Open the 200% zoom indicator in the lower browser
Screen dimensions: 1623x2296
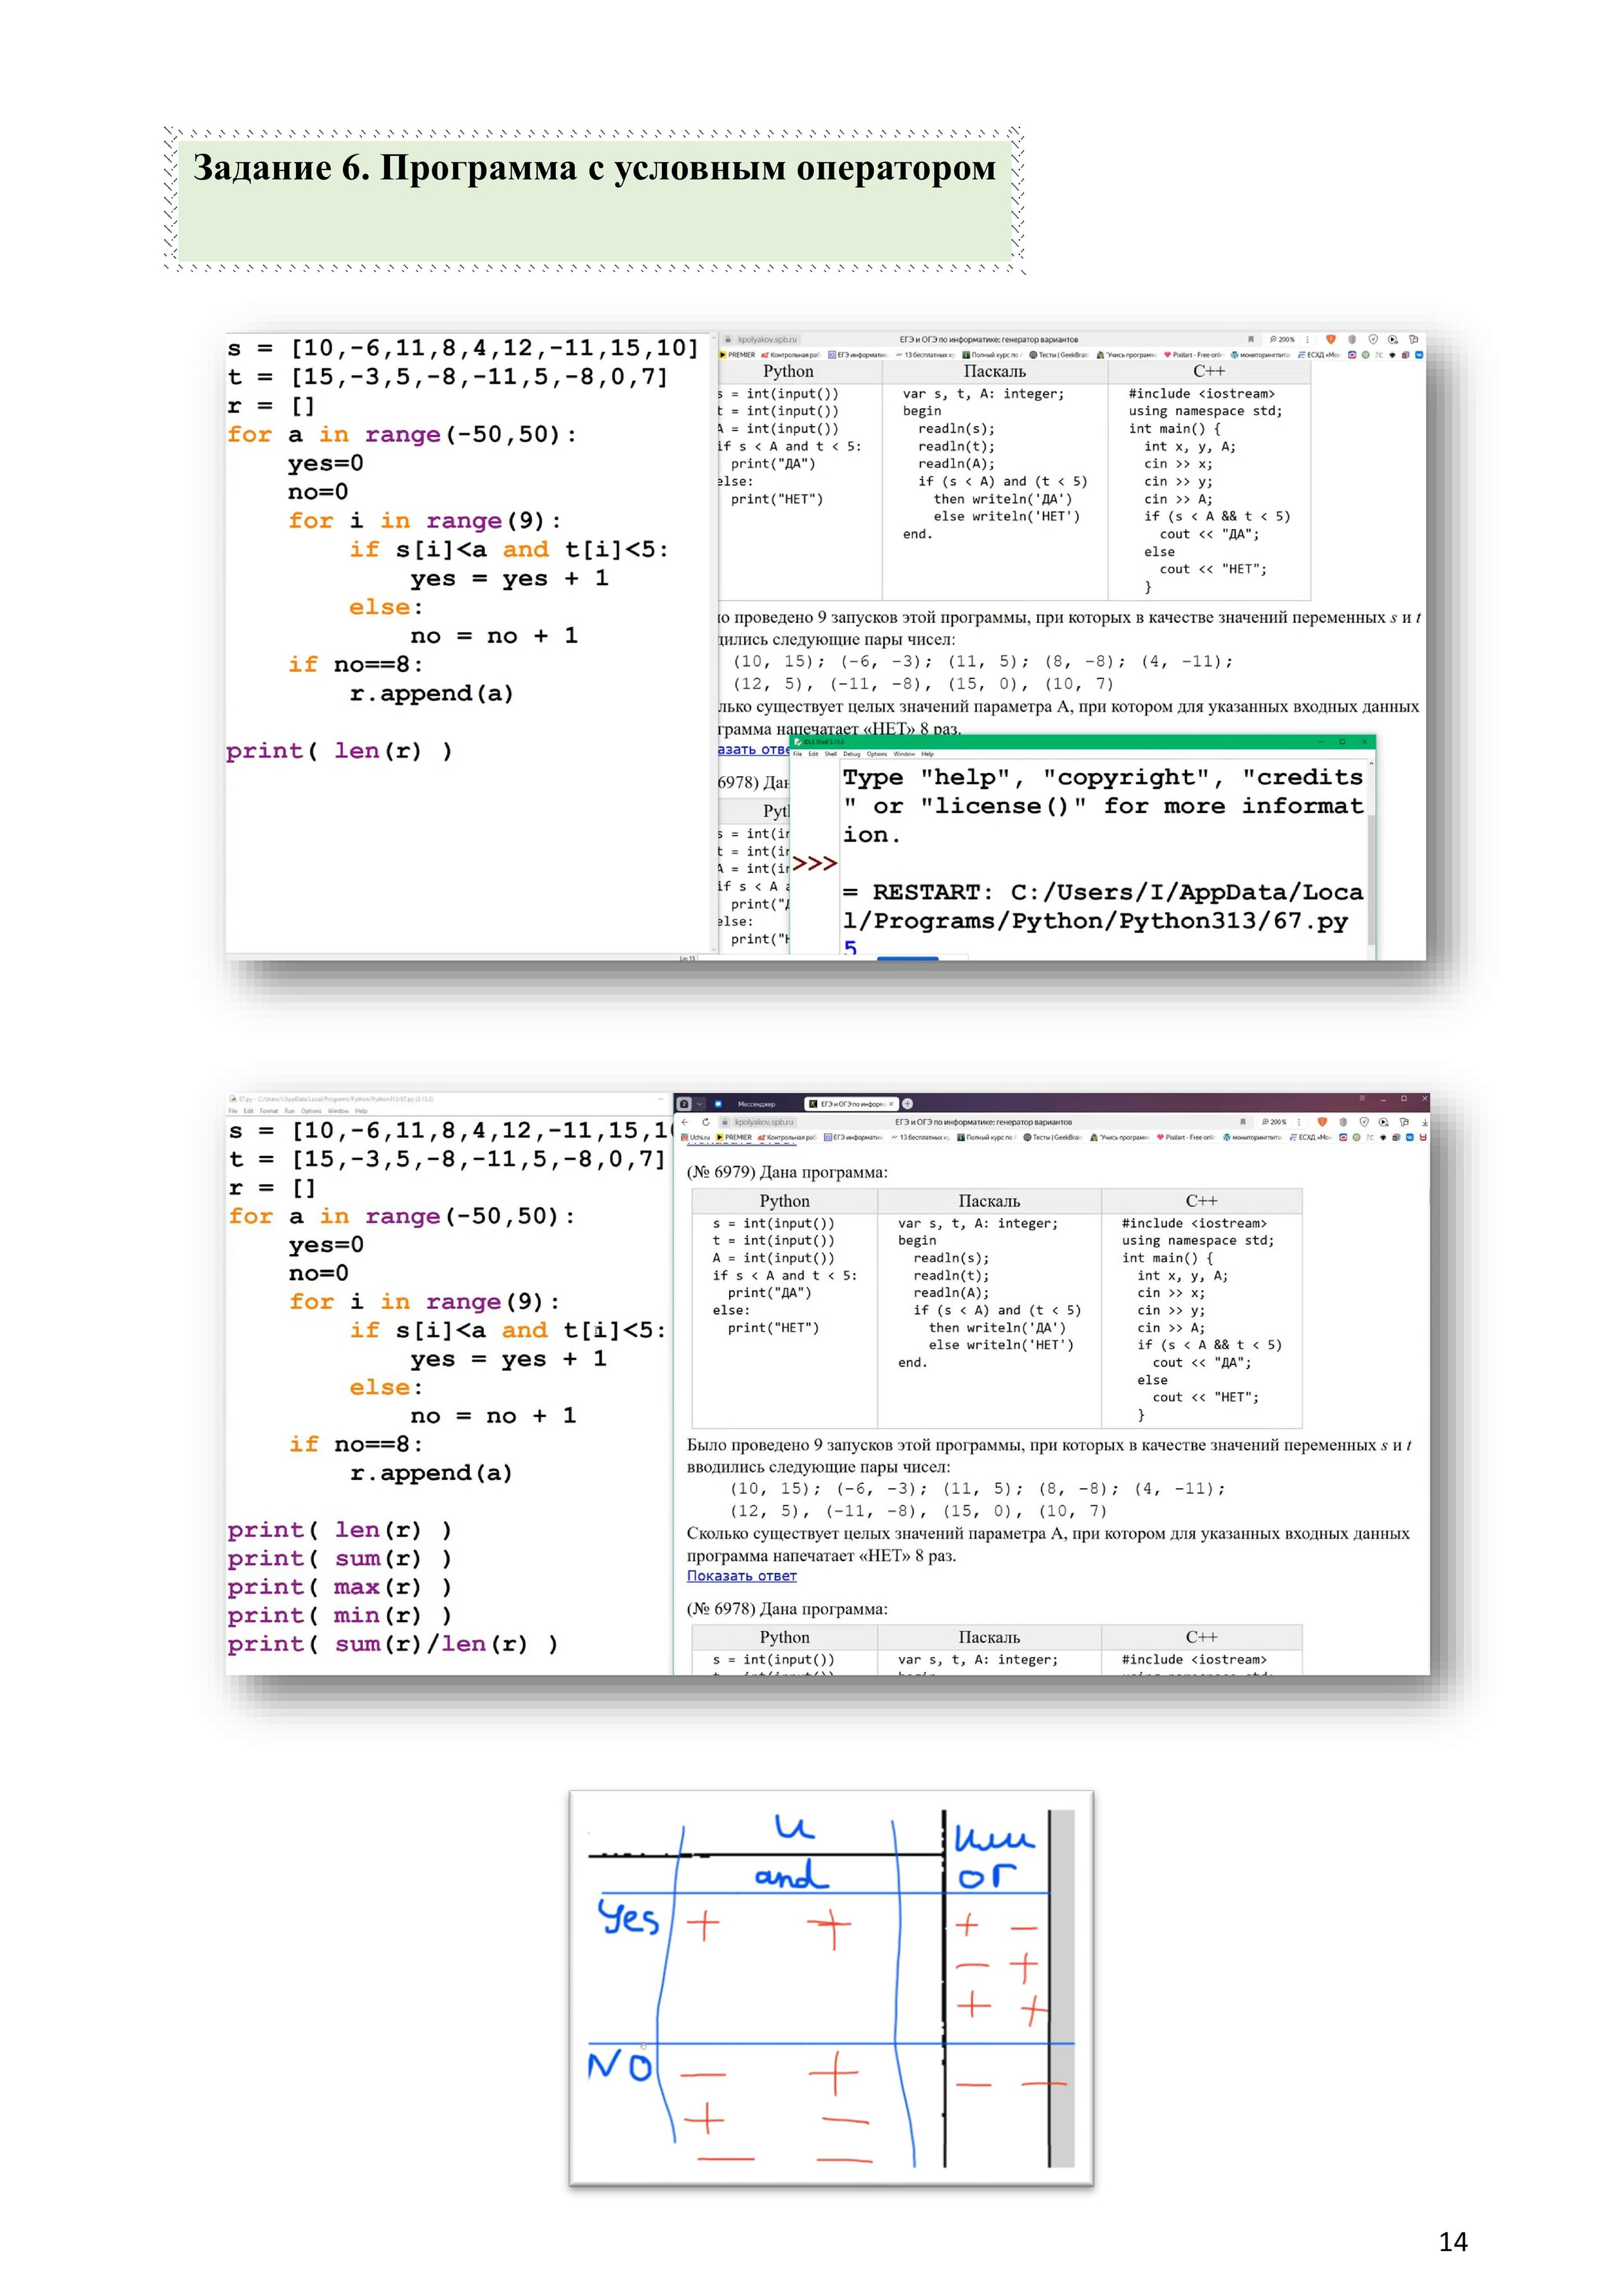(1277, 1122)
